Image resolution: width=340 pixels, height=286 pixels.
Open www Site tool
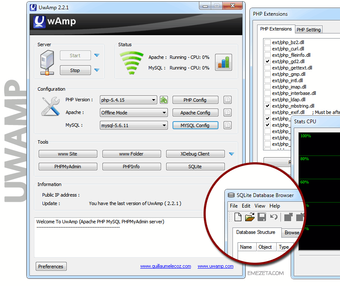(x=68, y=154)
